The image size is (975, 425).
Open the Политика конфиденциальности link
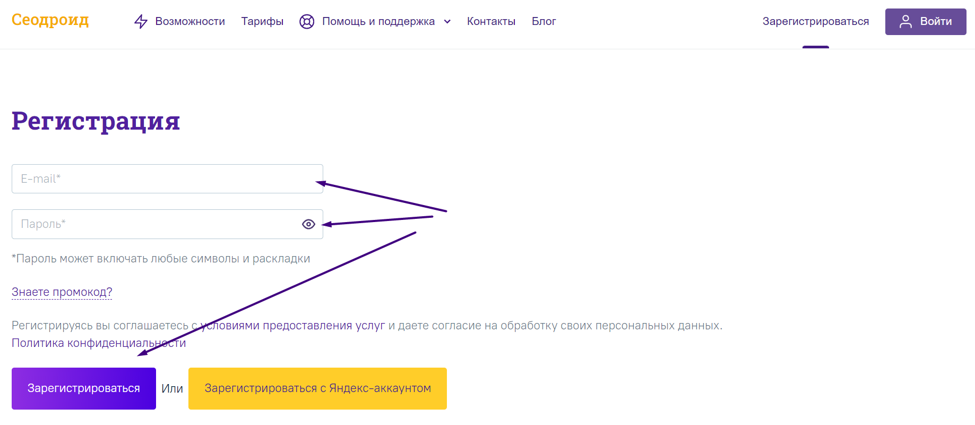[x=99, y=343]
